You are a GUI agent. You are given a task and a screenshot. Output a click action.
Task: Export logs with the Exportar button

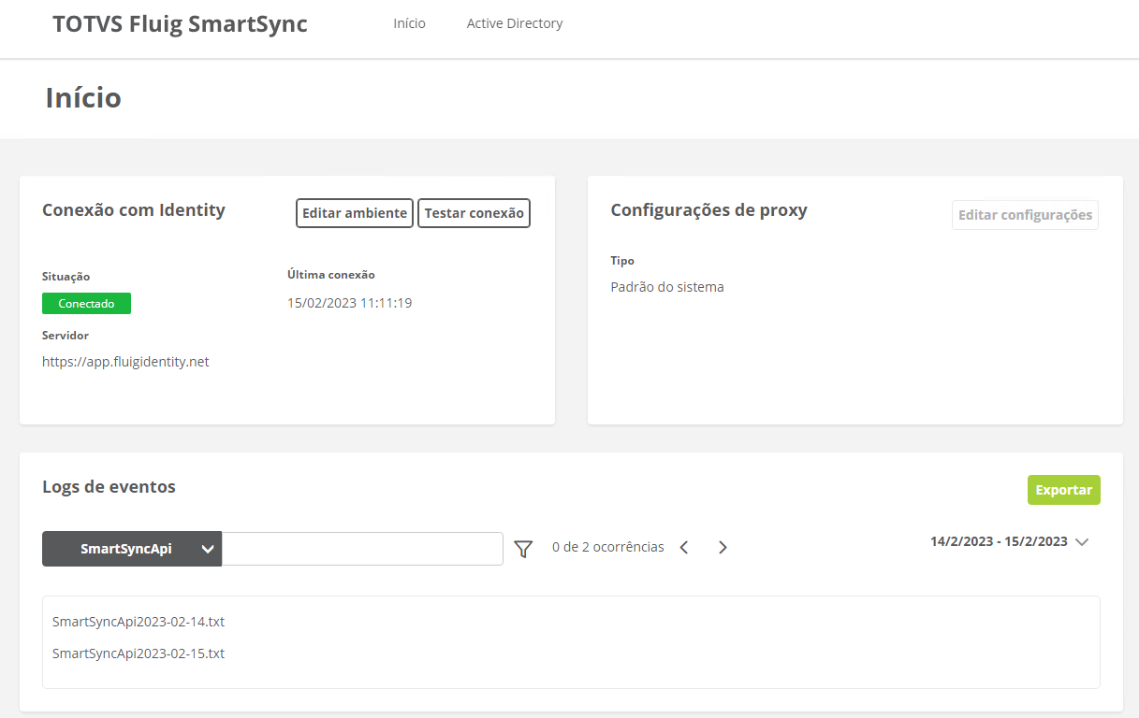pyautogui.click(x=1063, y=490)
